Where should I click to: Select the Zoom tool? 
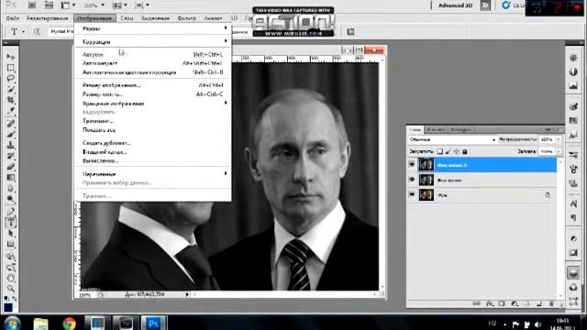point(10,289)
